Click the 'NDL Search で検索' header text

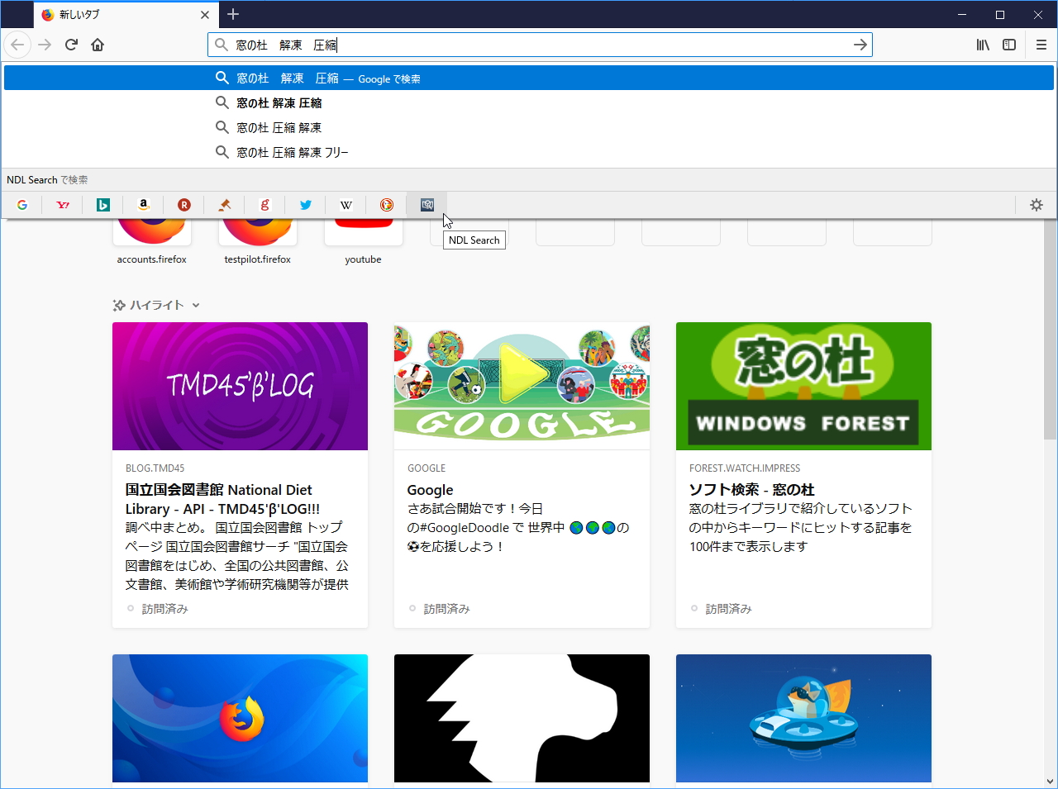47,180
